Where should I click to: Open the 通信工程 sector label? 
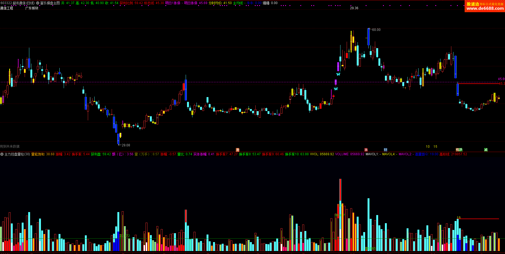tap(7, 8)
